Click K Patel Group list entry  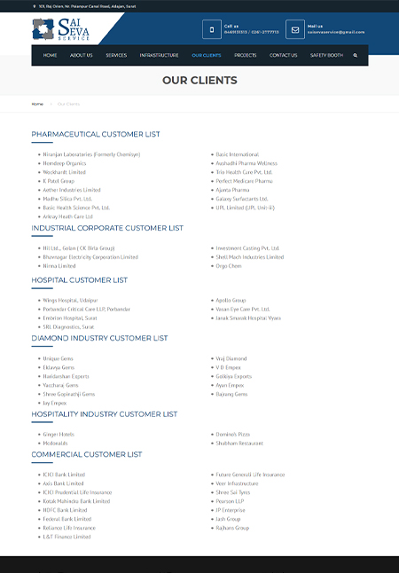[x=59, y=181]
